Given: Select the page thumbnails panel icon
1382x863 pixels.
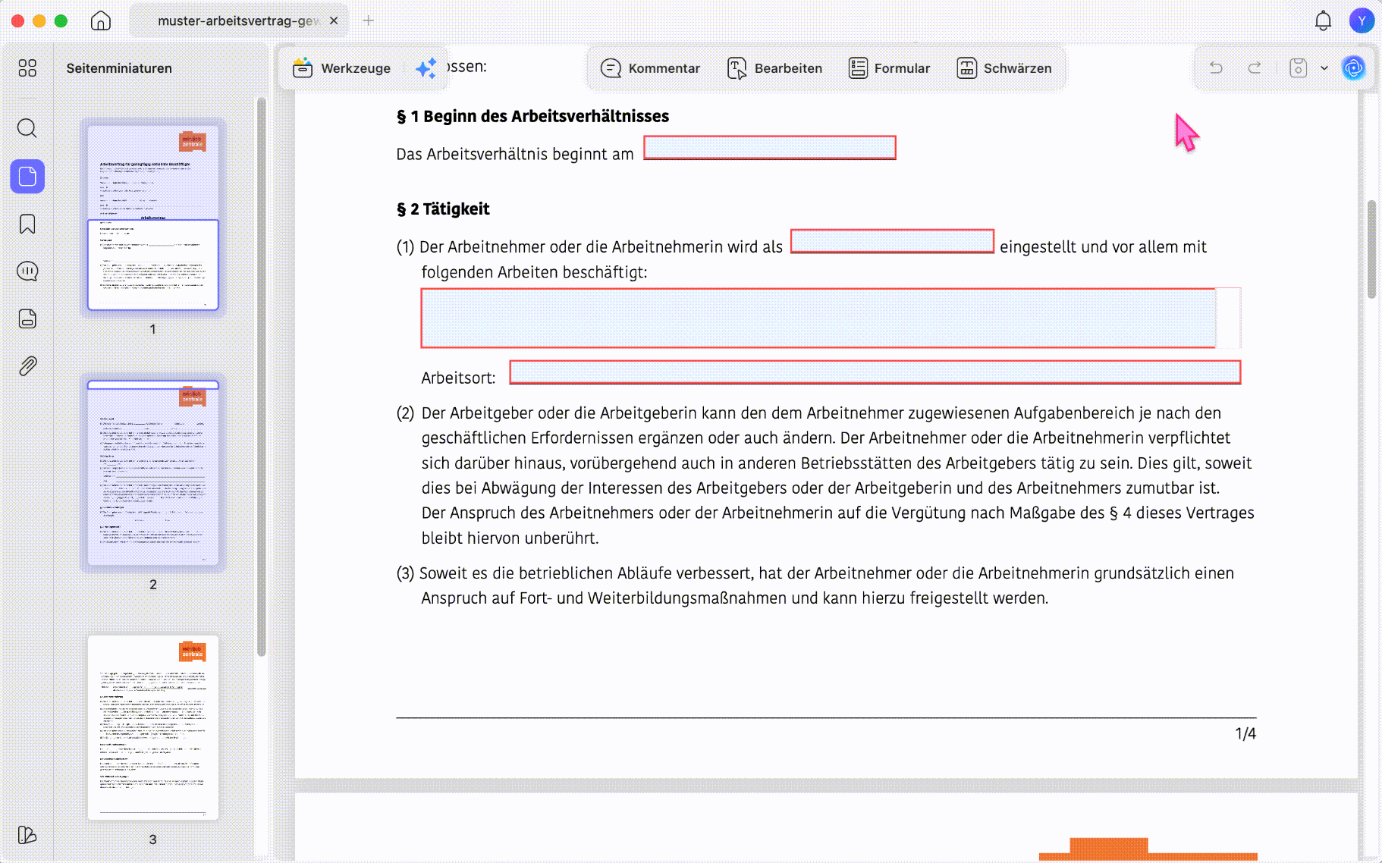Looking at the screenshot, I should (27, 177).
